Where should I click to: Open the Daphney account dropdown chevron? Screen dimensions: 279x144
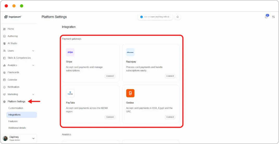pos(33,139)
